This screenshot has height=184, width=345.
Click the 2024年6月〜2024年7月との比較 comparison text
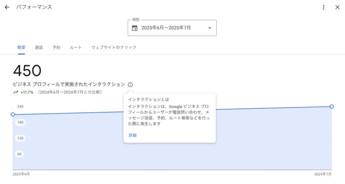coord(70,92)
